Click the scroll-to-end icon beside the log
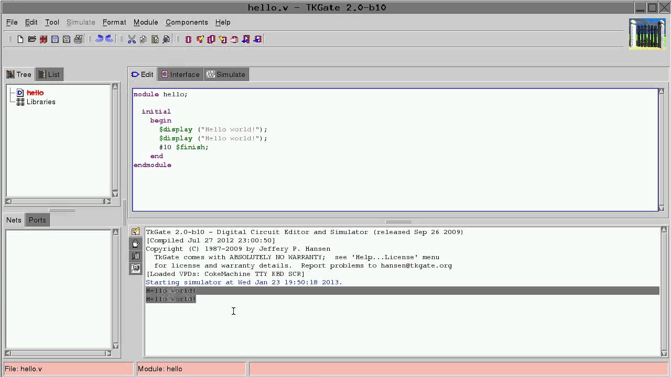The width and height of the screenshot is (671, 377). coord(136,256)
